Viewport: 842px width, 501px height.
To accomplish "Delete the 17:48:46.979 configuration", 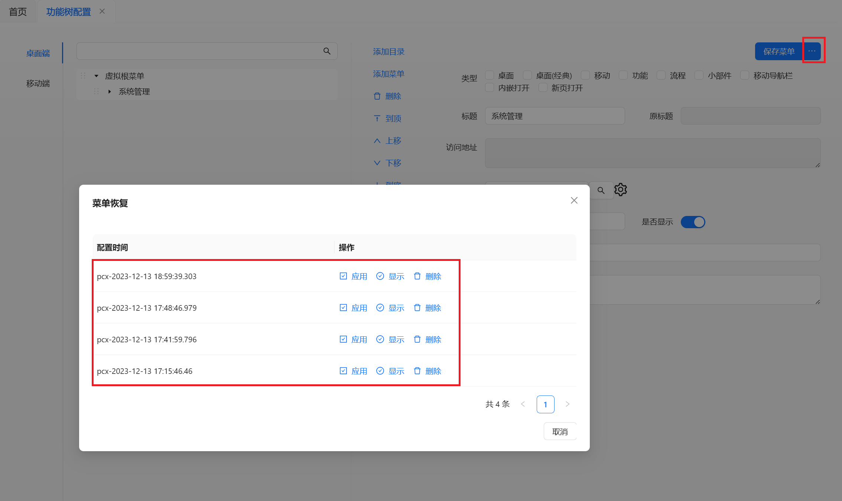I will point(427,308).
